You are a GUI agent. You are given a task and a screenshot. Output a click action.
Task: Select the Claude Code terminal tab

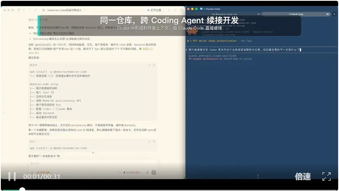click(296, 14)
